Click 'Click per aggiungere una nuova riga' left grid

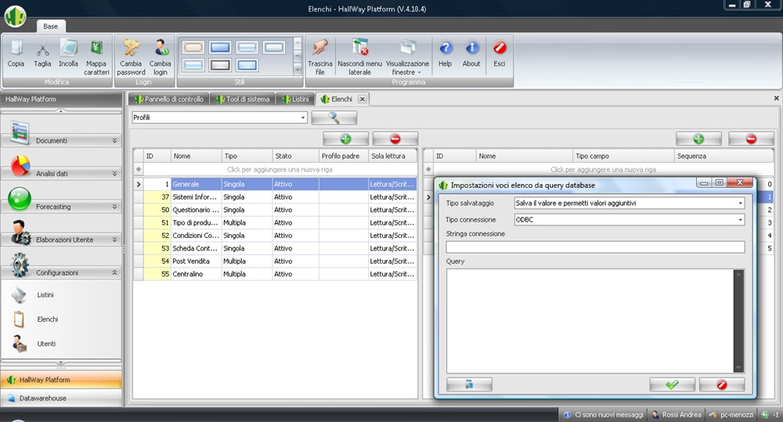pos(280,169)
